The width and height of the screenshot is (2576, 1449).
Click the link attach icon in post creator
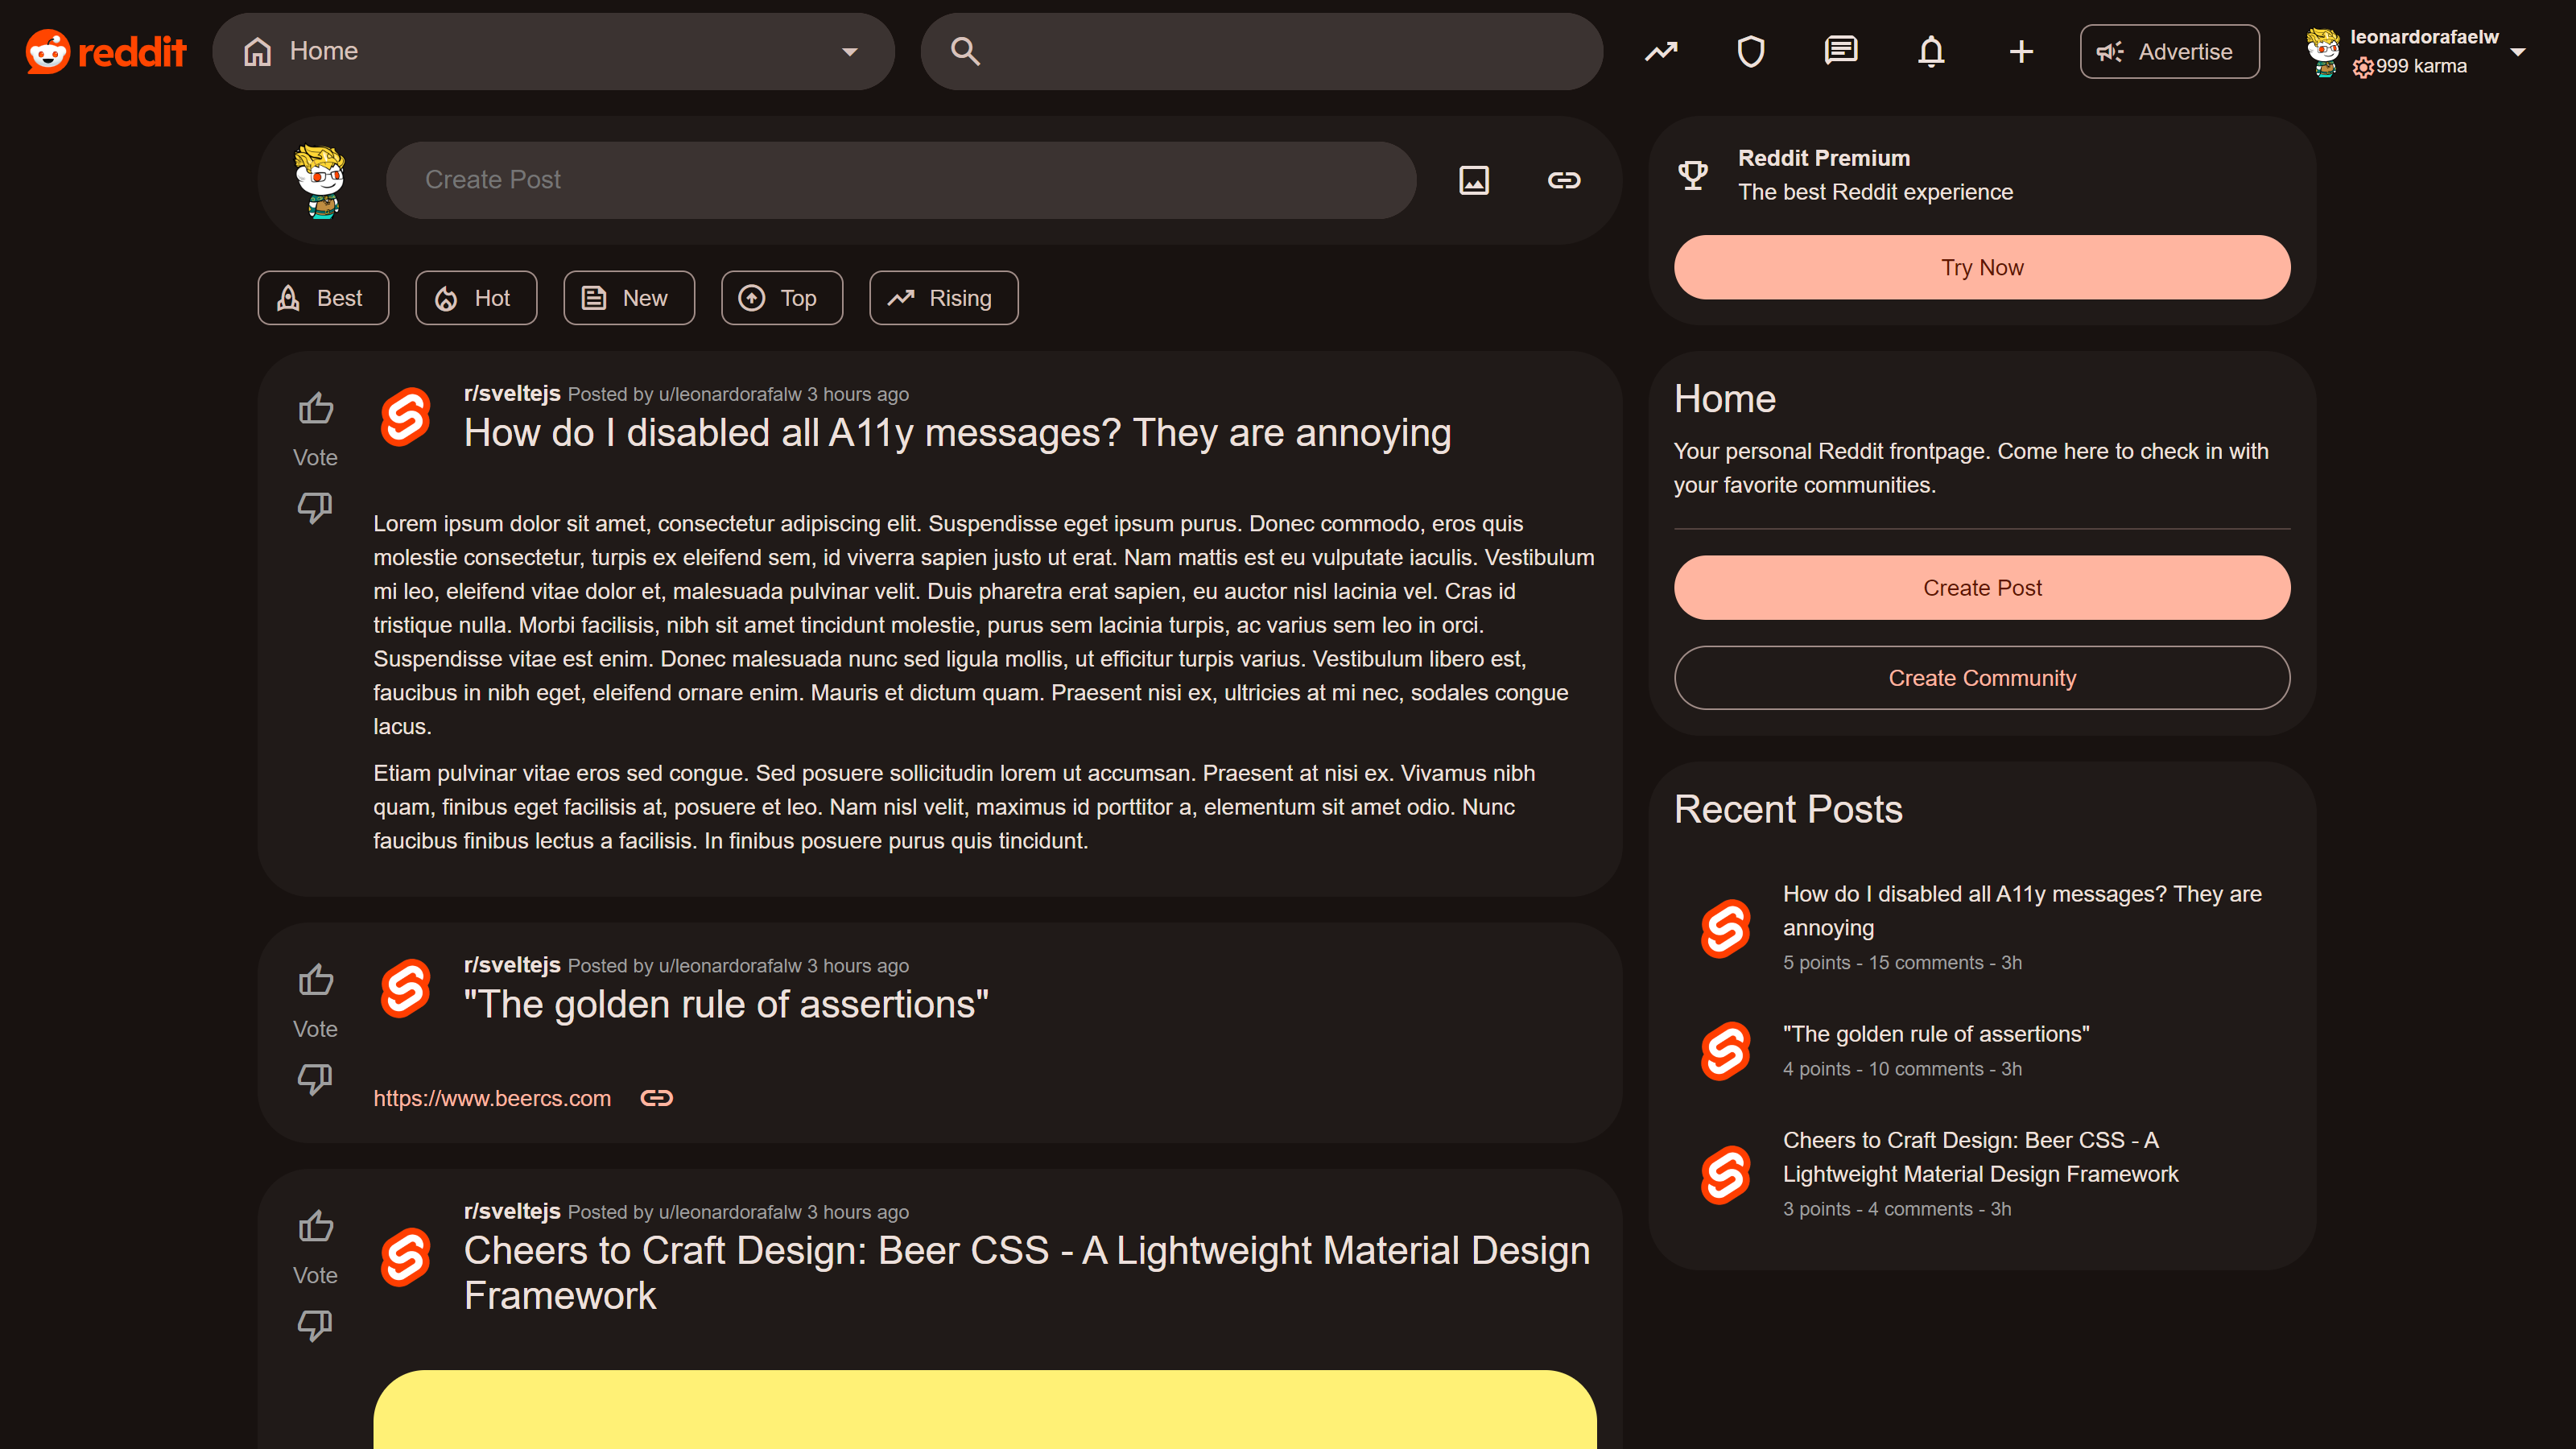pos(1563,179)
